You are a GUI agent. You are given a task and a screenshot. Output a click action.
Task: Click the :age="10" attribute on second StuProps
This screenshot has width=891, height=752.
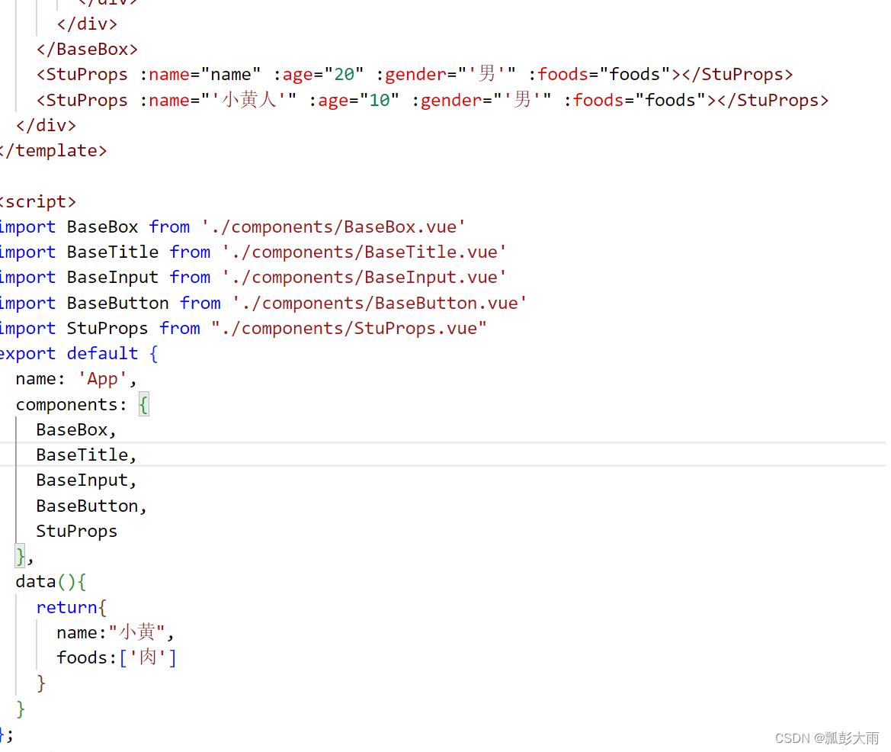coord(355,99)
